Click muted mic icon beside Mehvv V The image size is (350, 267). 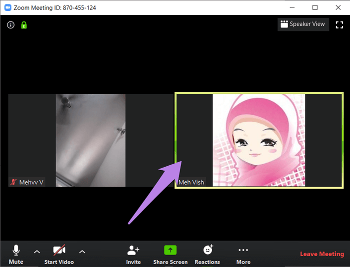[13, 183]
